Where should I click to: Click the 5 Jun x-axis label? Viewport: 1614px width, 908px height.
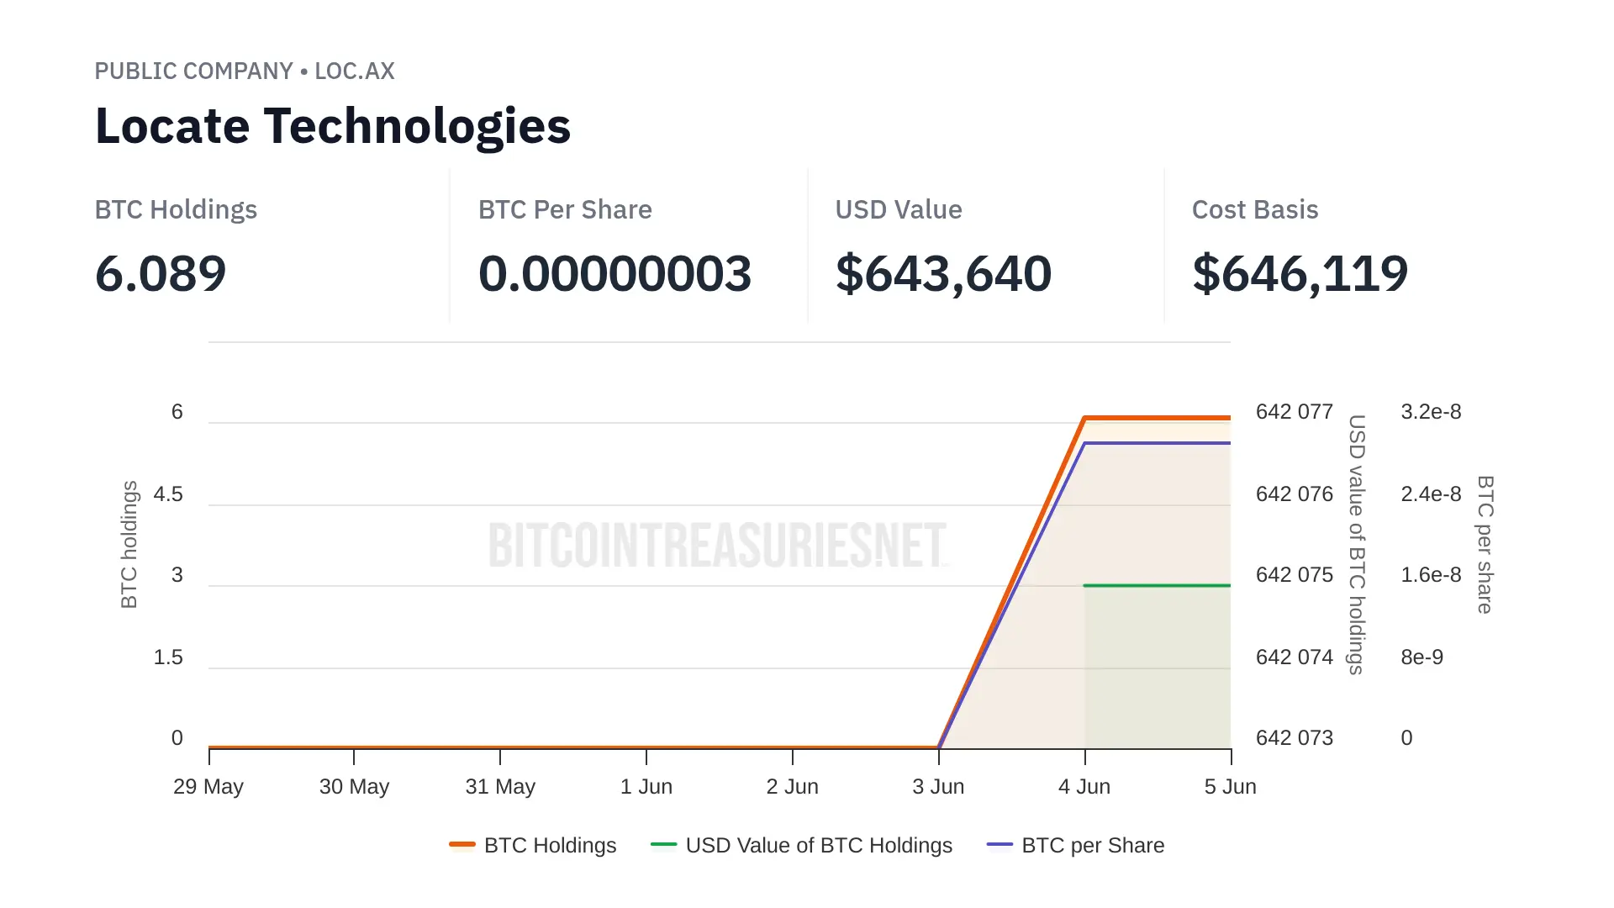1230,787
